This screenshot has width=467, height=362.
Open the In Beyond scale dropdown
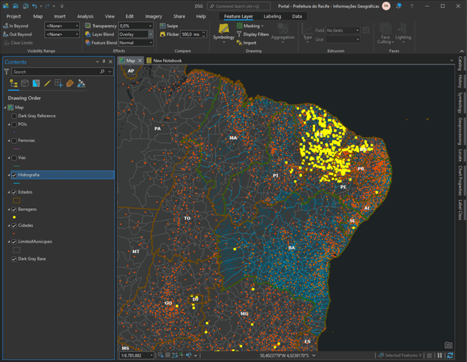(x=77, y=25)
